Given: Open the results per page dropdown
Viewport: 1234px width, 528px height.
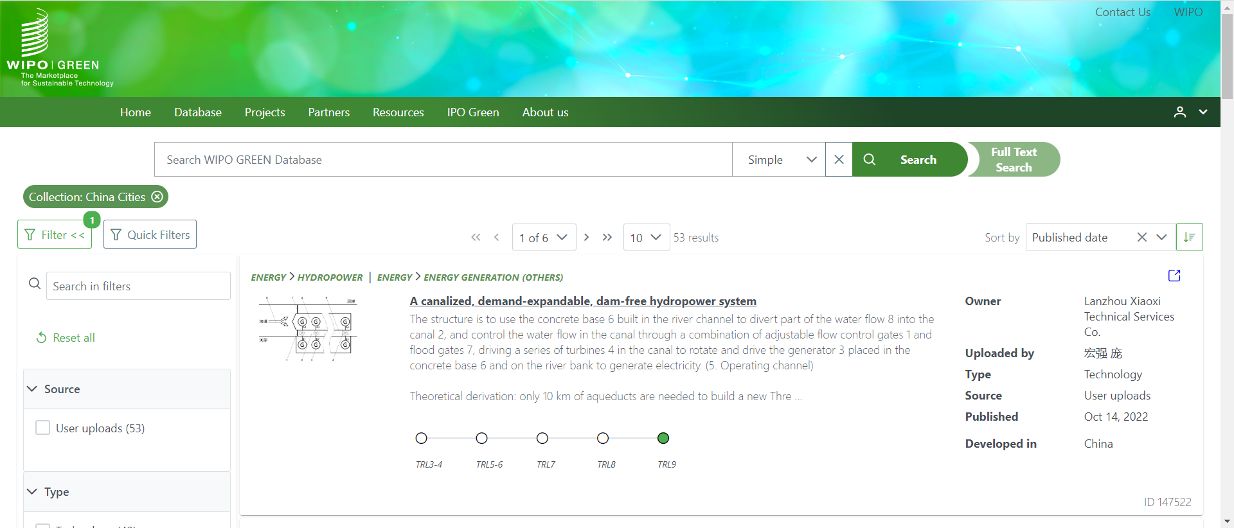Looking at the screenshot, I should pyautogui.click(x=645, y=238).
